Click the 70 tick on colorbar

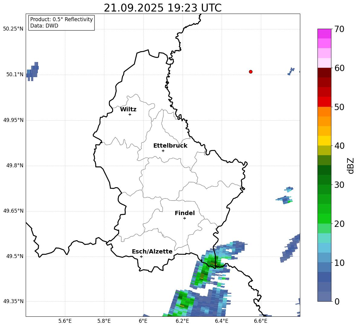tap(339, 29)
